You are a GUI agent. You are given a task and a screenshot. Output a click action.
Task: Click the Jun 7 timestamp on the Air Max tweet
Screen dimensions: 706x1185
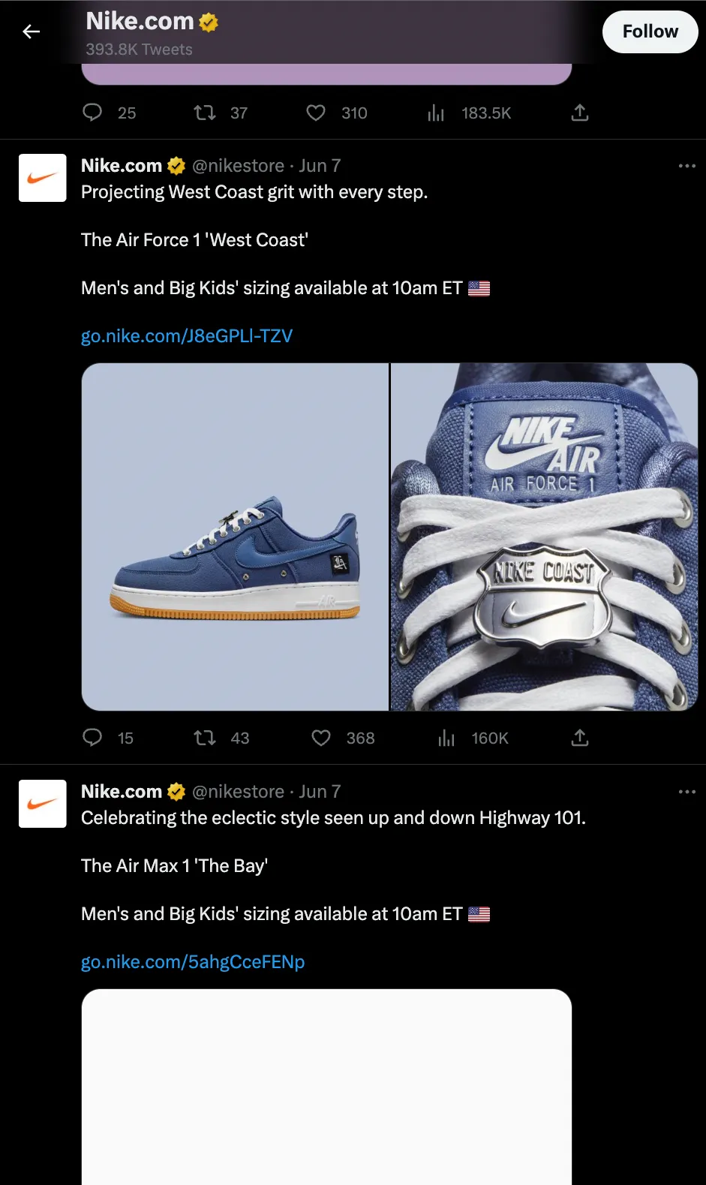pyautogui.click(x=320, y=792)
